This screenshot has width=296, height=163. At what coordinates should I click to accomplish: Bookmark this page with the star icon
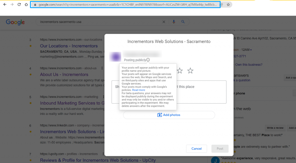point(228,5)
